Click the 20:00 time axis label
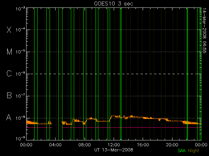The height and width of the screenshot is (156, 209). (172, 145)
